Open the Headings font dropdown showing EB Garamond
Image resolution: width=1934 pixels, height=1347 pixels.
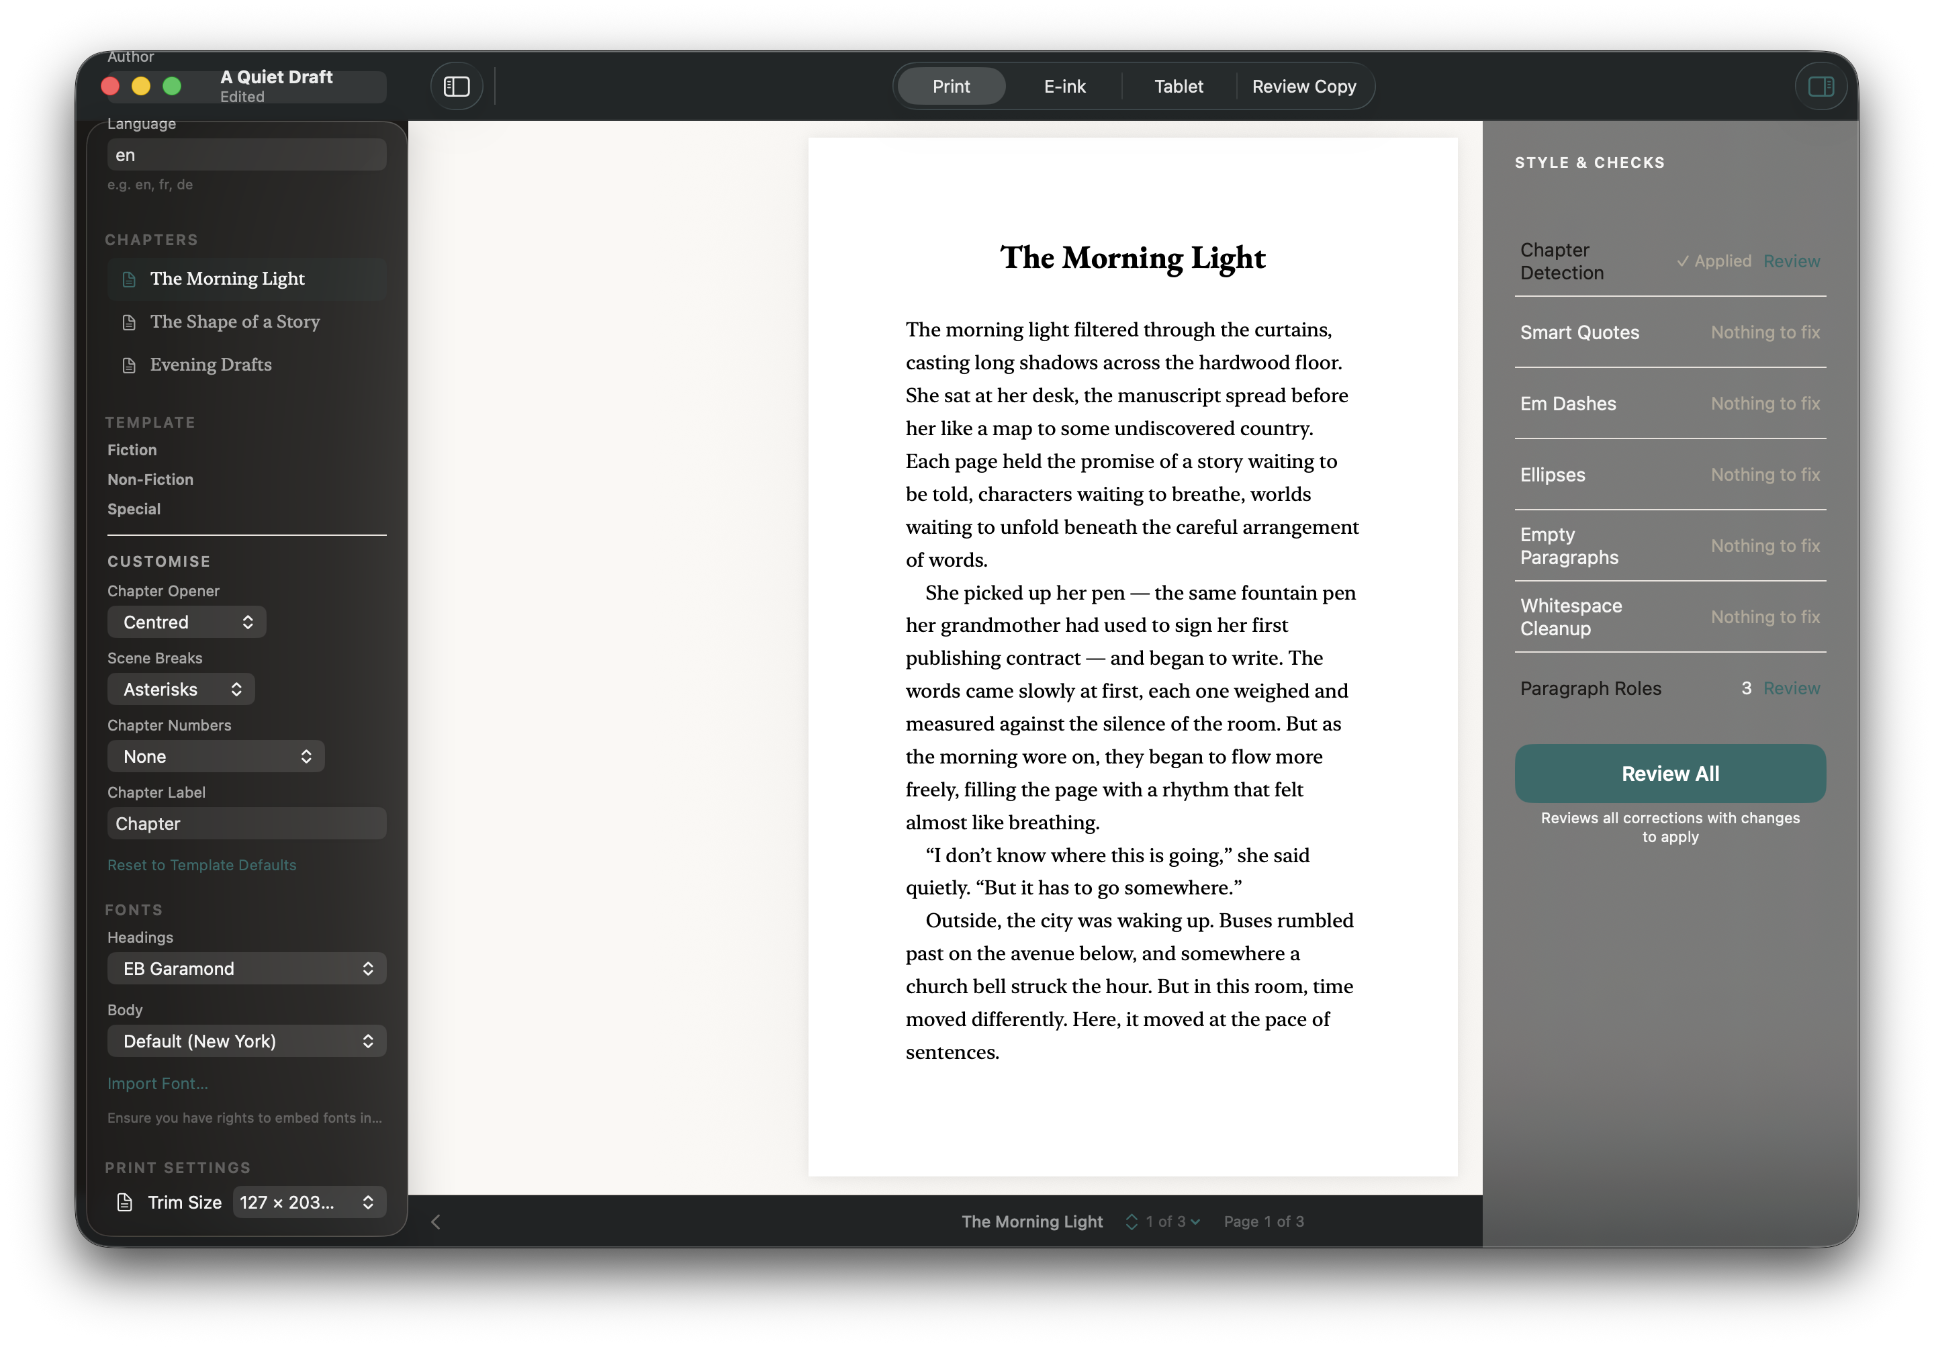pos(246,968)
